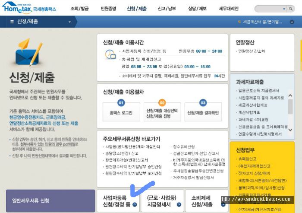Click the envelope and pencil illustration

click(x=29, y=52)
